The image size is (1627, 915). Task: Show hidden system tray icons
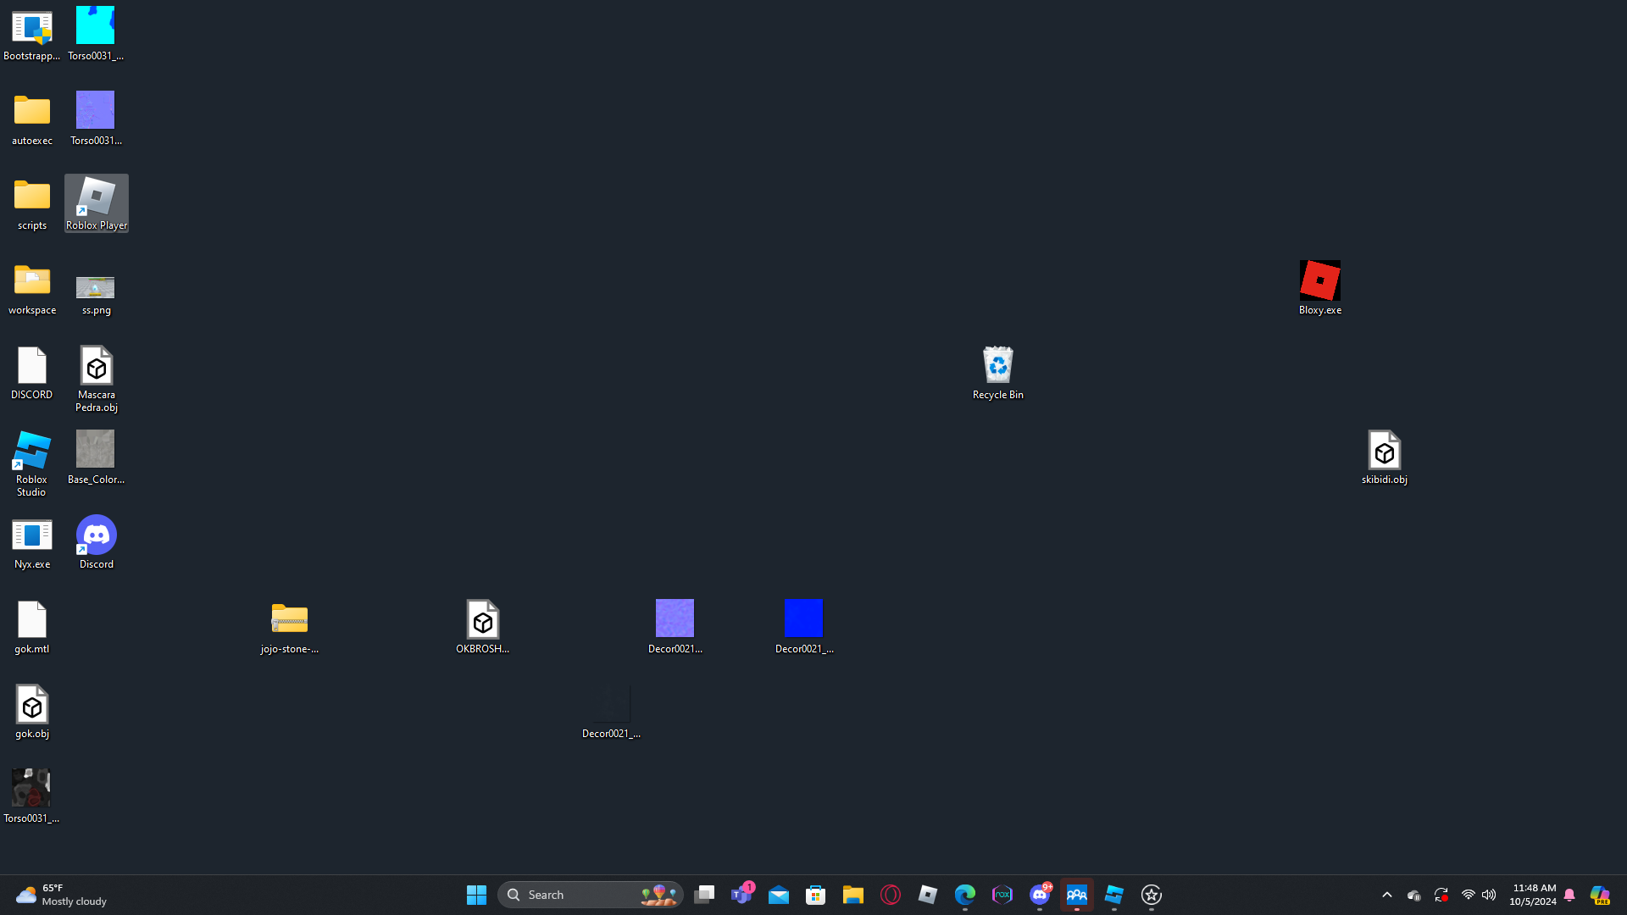(x=1386, y=895)
